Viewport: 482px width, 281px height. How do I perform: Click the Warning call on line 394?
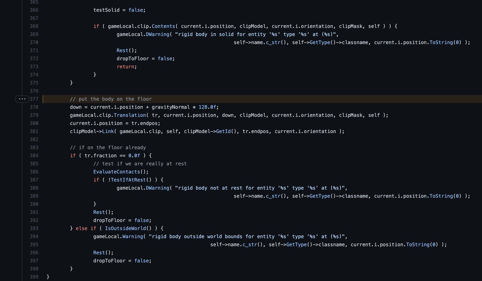point(131,236)
